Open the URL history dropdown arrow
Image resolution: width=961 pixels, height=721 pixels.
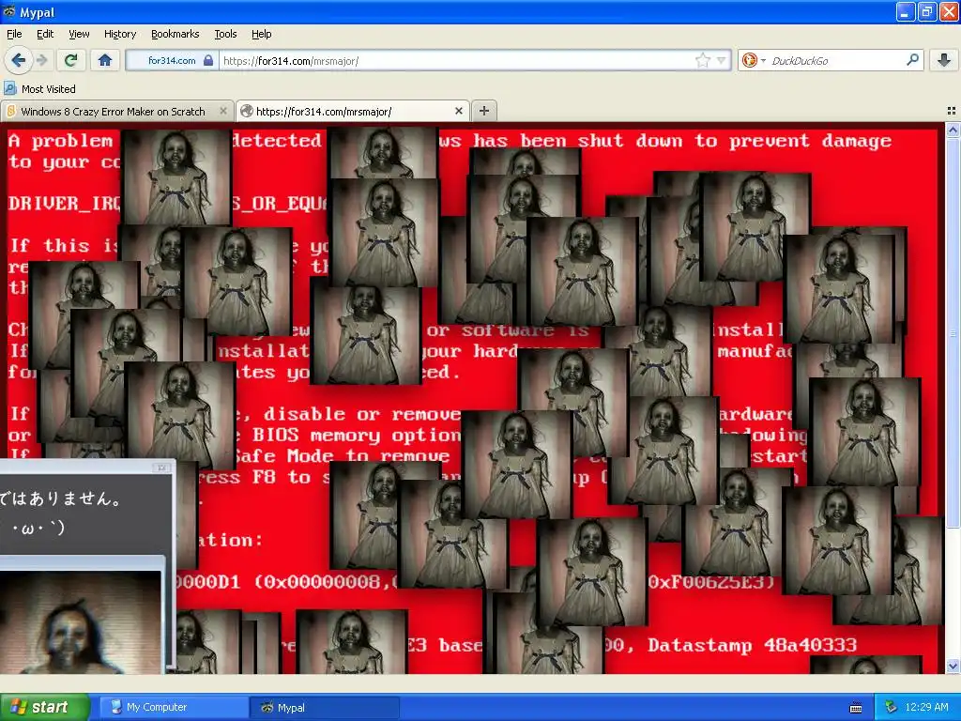point(721,60)
